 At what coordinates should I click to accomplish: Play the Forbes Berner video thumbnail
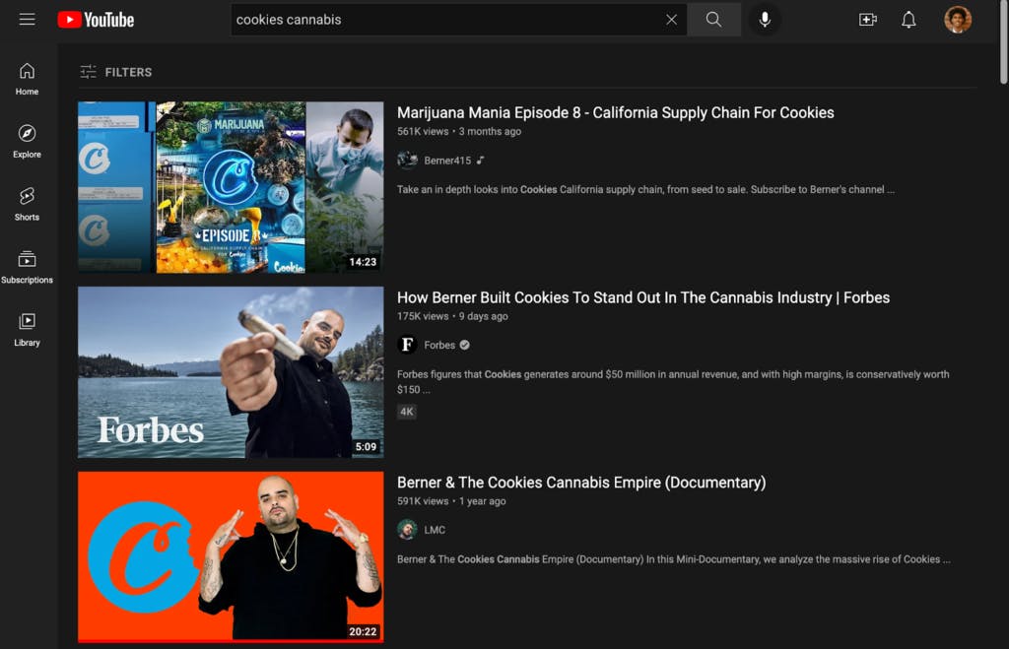coord(231,372)
